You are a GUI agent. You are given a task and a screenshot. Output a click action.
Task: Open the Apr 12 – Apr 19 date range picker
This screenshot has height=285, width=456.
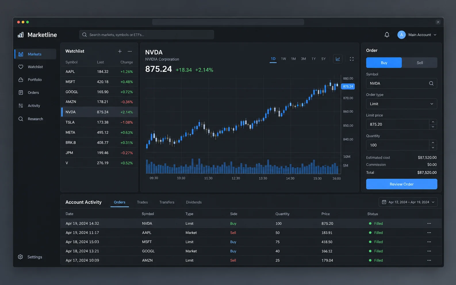click(x=408, y=202)
